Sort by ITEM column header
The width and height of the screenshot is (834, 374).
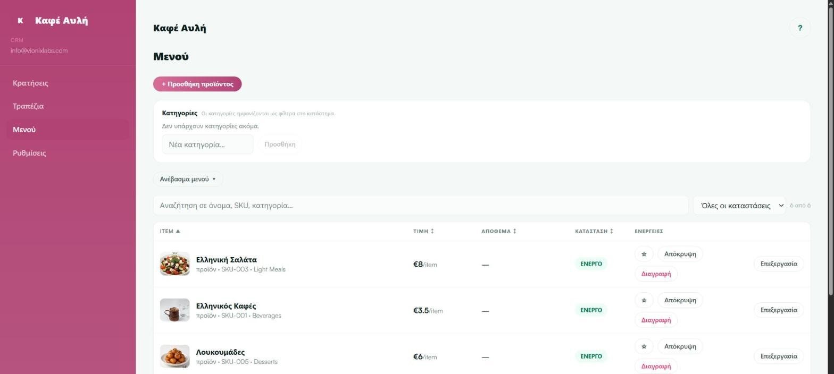point(170,231)
